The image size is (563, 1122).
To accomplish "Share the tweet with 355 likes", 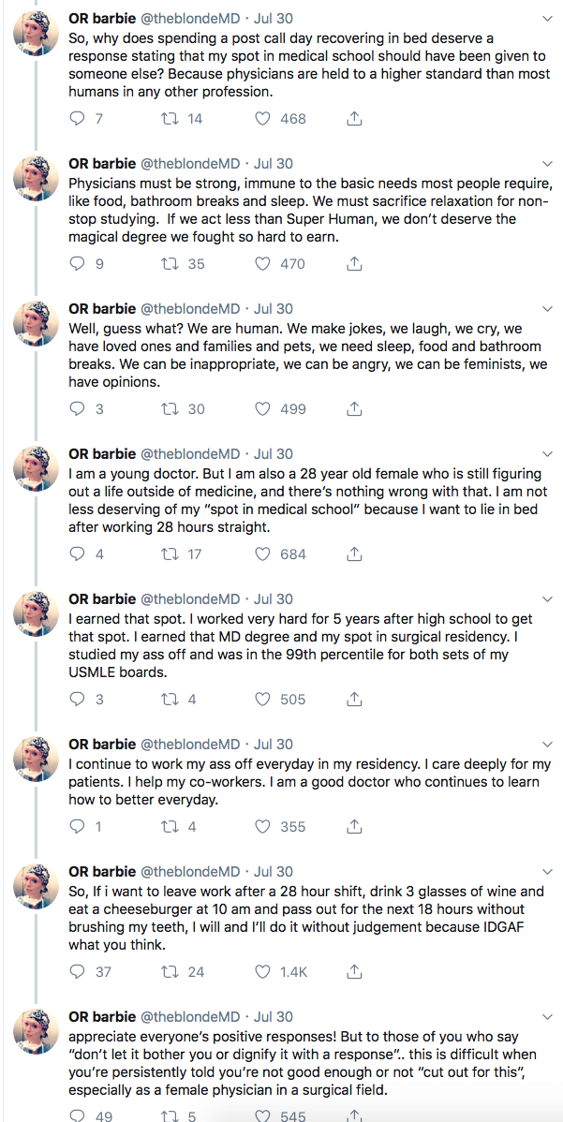I will [x=354, y=827].
